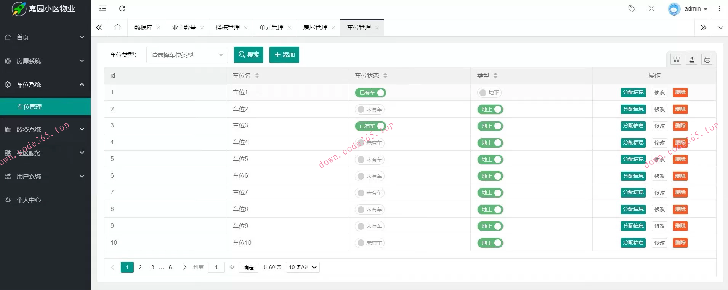The width and height of the screenshot is (728, 290).
Task: Click the 添加 button
Action: pyautogui.click(x=284, y=55)
